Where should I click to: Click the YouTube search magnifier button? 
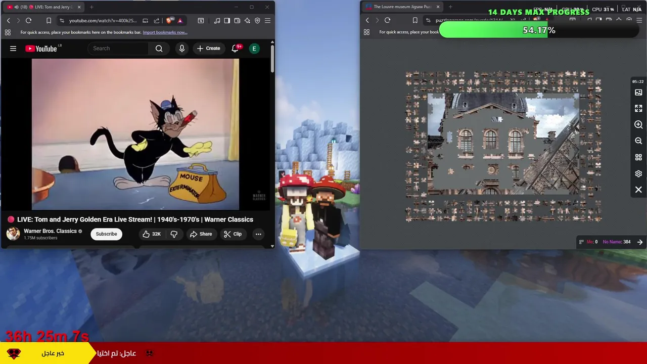pyautogui.click(x=159, y=49)
